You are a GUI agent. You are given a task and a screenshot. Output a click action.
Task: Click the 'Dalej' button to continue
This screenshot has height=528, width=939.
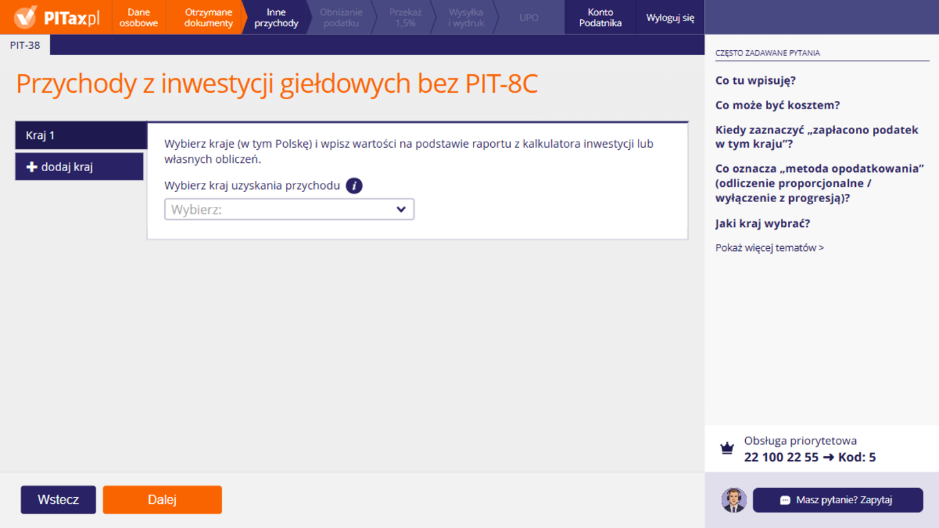coord(162,500)
